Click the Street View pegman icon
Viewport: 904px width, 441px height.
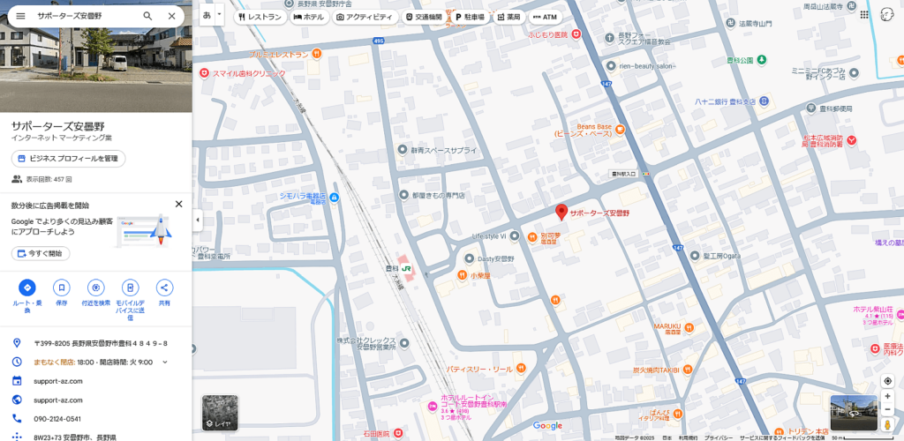(887, 424)
